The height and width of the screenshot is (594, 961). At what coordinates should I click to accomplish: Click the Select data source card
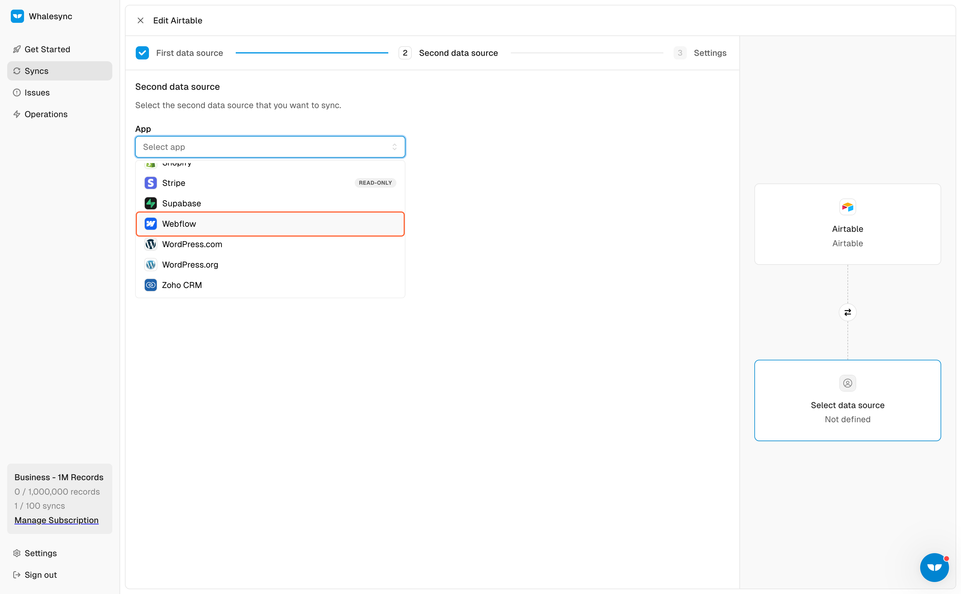847,400
